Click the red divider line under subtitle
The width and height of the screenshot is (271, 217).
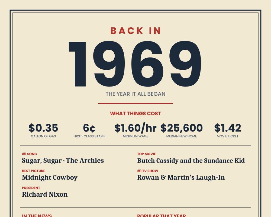135,103
